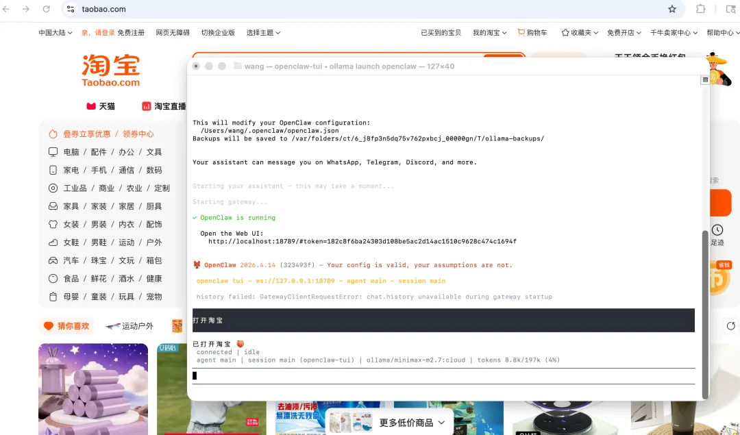Click the 宠物 category link

[x=154, y=297]
